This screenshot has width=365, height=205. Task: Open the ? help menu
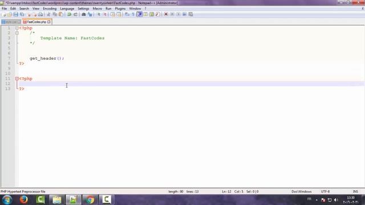(145, 9)
